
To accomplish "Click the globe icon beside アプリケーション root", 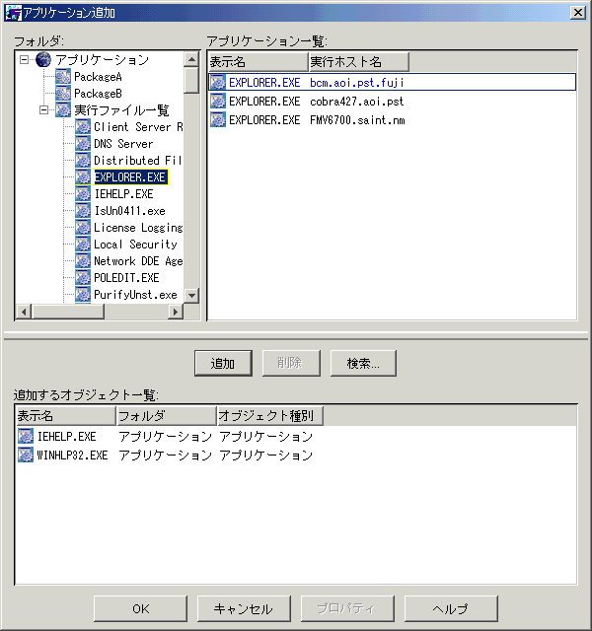I will click(43, 59).
